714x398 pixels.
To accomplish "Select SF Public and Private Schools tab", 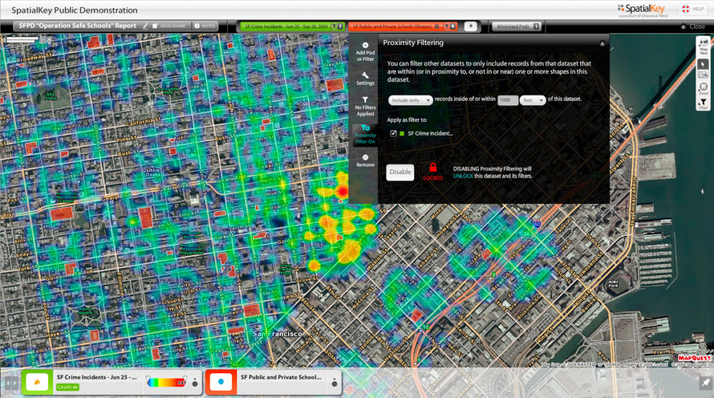I will pos(394,26).
